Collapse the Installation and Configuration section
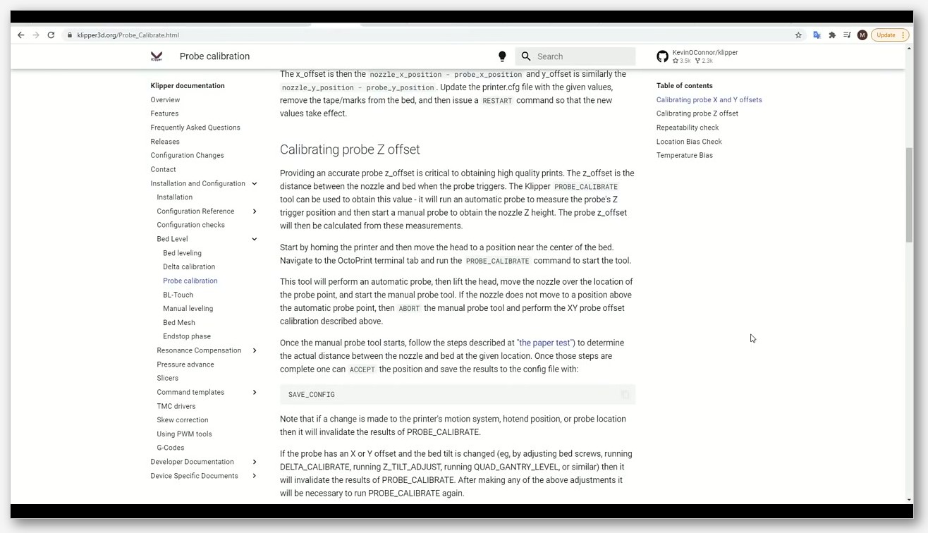The width and height of the screenshot is (928, 533). click(255, 183)
